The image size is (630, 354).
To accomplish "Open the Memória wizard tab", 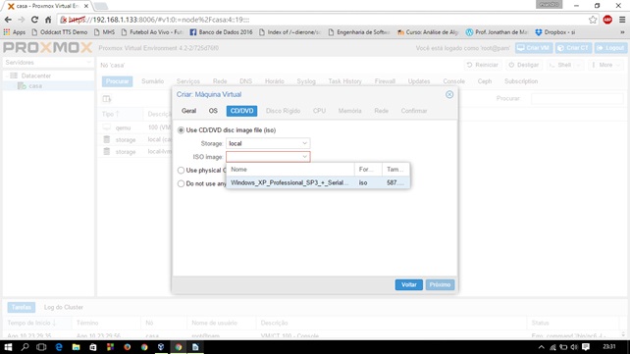I will click(x=349, y=111).
